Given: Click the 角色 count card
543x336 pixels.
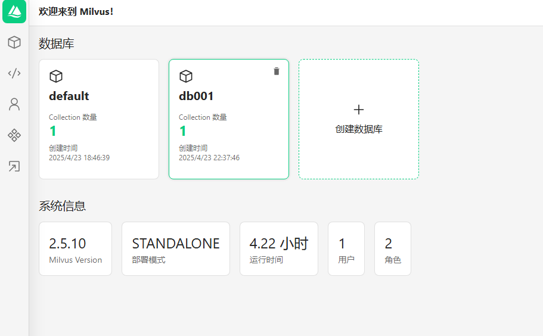Looking at the screenshot, I should point(393,249).
